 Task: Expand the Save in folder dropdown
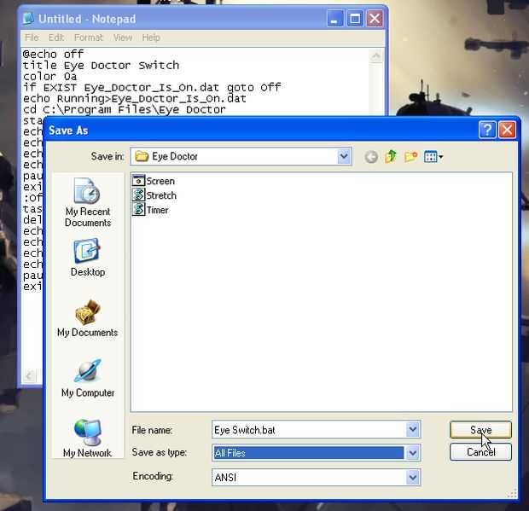(344, 156)
